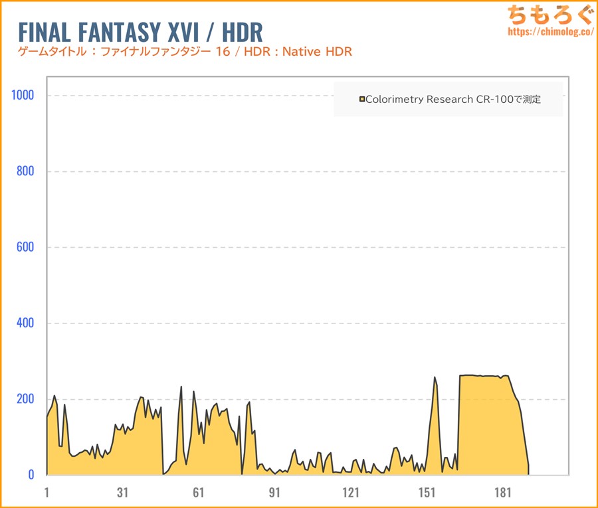
Task: Select the 600 y-axis label
Action: click(25, 247)
